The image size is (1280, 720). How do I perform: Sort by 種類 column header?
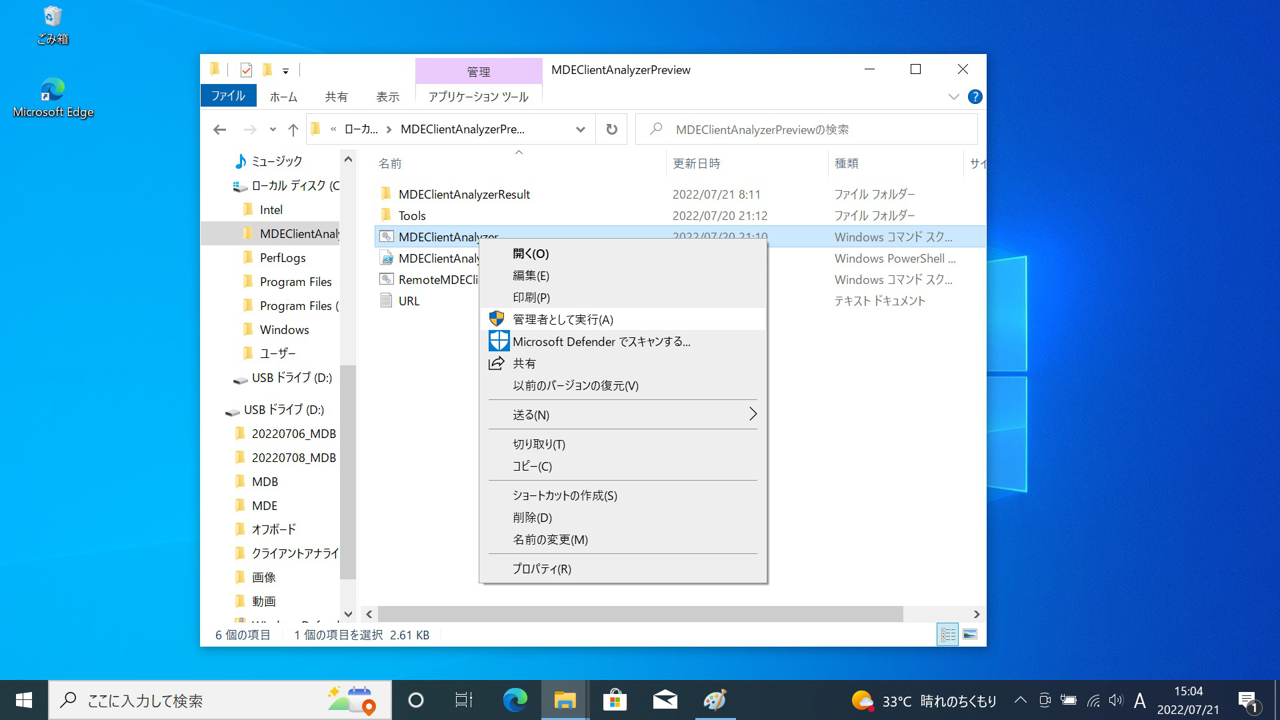point(846,163)
